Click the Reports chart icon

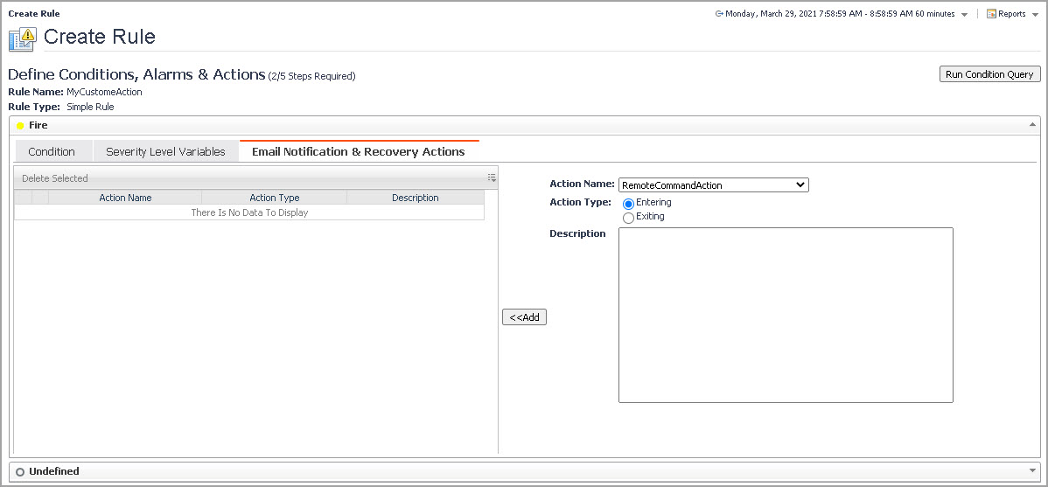991,14
